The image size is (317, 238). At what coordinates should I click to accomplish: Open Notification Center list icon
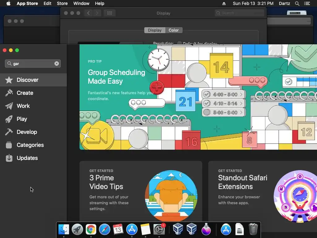(307, 3)
